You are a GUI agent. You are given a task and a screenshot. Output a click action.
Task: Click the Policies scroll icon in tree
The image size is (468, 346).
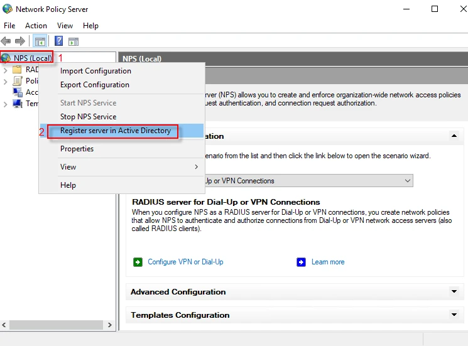point(18,81)
